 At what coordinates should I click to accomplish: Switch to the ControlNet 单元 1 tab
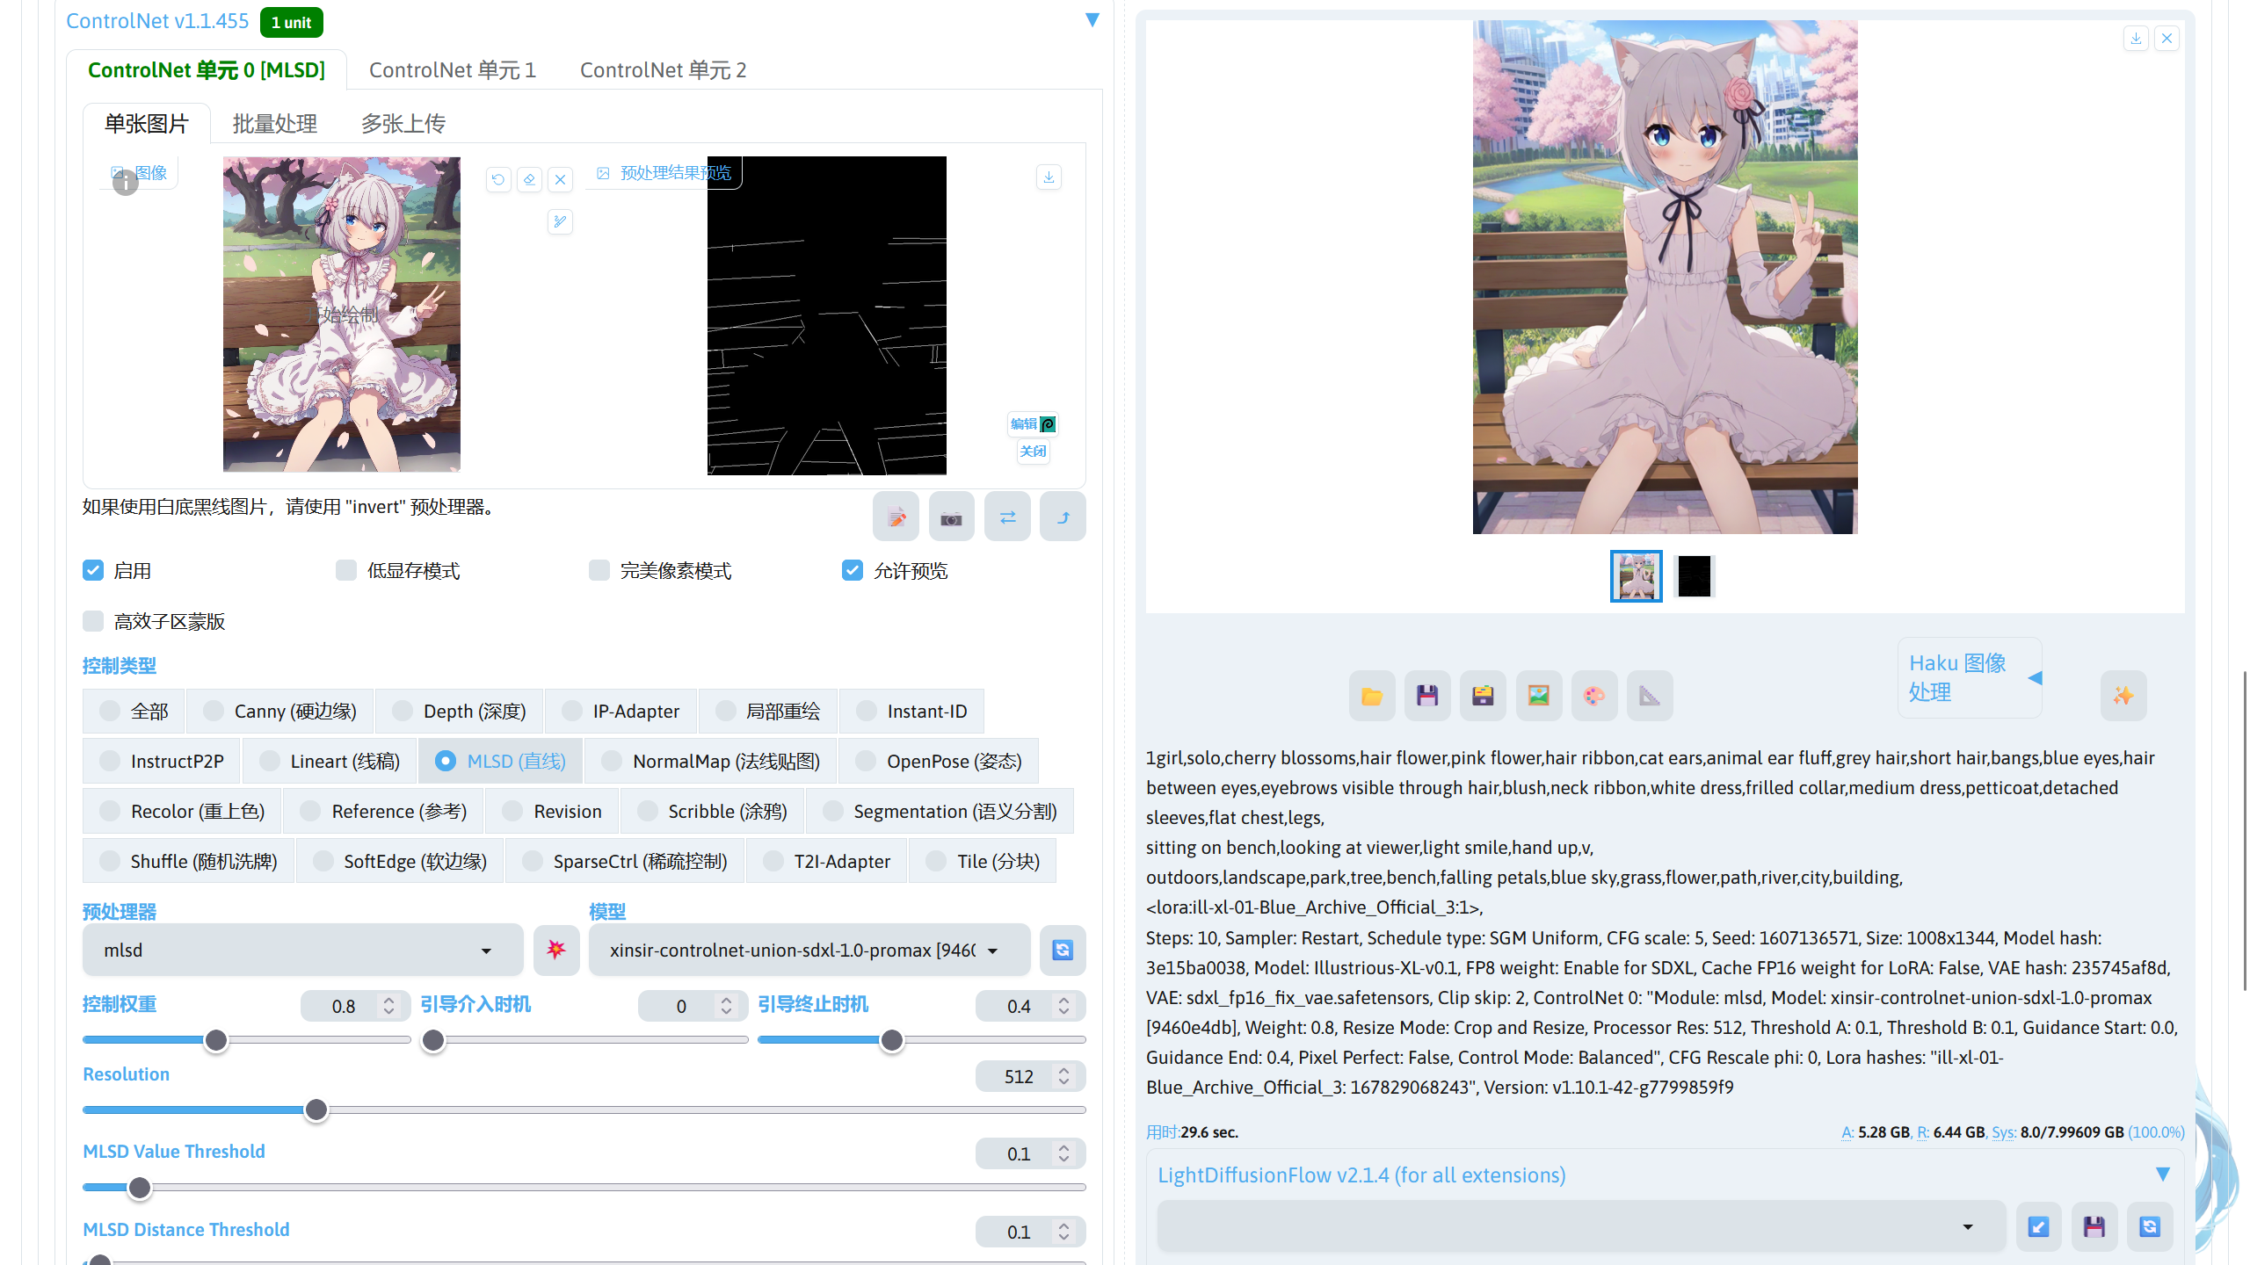453,69
